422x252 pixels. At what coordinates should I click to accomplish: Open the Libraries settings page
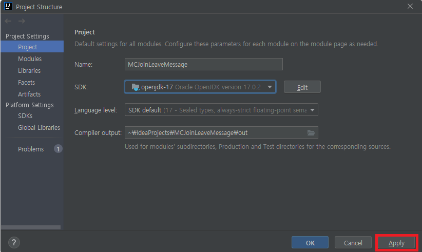(x=29, y=70)
